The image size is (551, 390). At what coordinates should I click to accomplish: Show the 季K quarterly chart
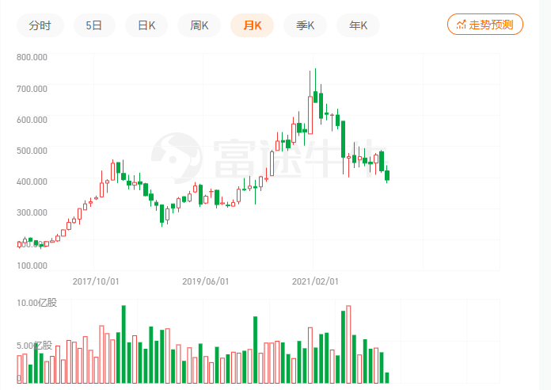[x=305, y=25]
